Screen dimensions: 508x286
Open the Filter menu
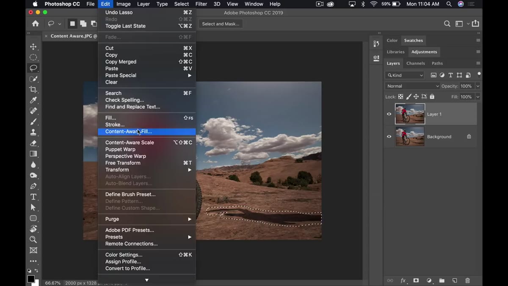[201, 4]
